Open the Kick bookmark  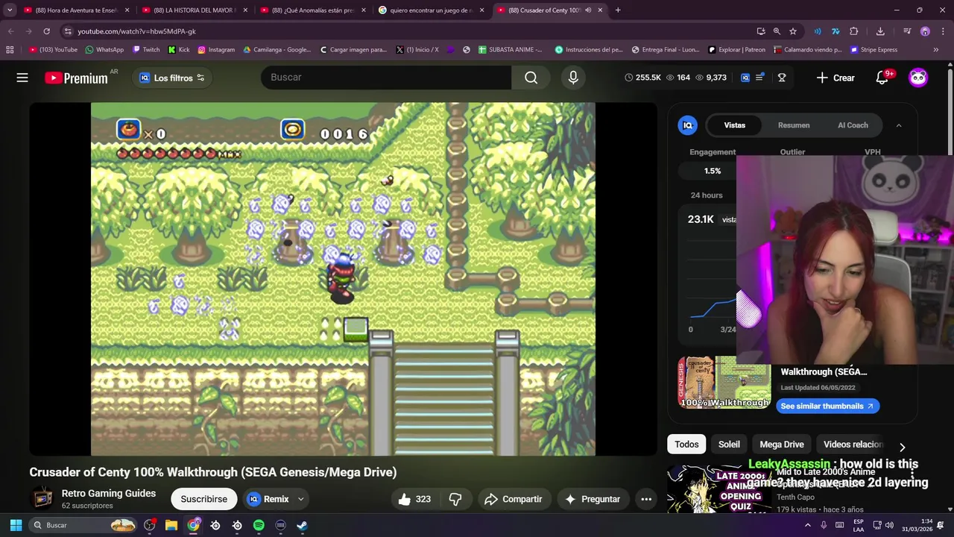click(x=179, y=50)
